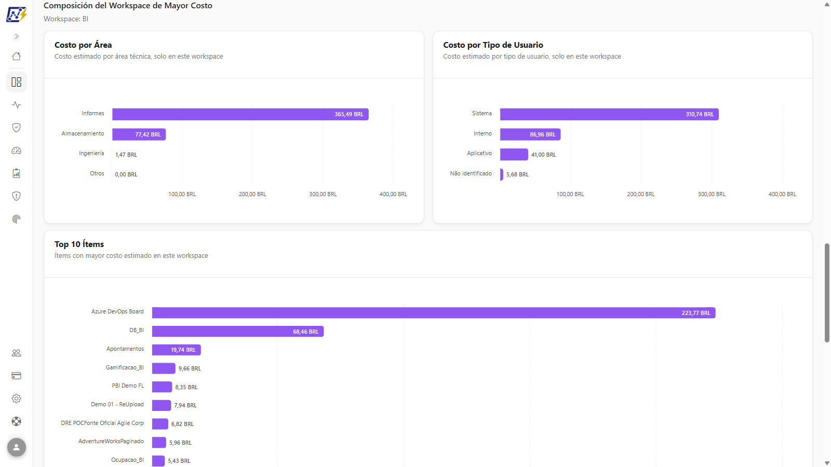This screenshot has height=467, width=831.
Task: Select the DB_BI 68,46 BRL bar
Action: 238,332
